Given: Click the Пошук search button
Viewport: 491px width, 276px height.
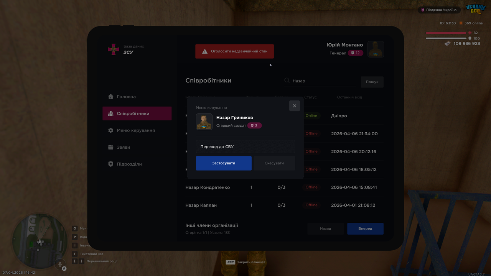Looking at the screenshot, I should point(372,82).
